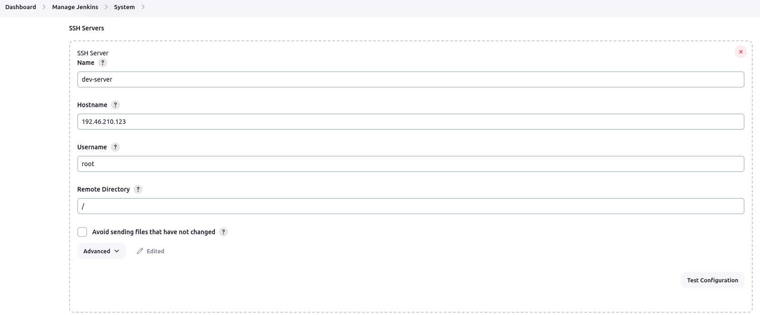Go to the Dashboard breadcrumb
Screen dimensions: 760x315
coord(20,7)
